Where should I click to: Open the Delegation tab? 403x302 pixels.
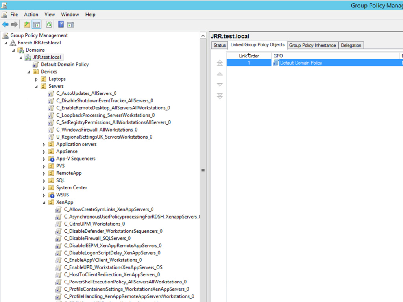351,45
